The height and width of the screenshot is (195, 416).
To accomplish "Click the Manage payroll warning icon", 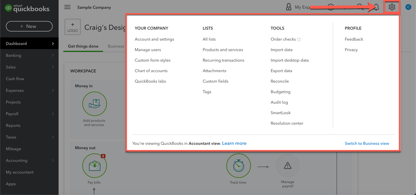I will pos(288,166).
